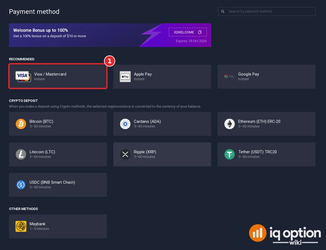Click the grey Litecoin icon
326x250 pixels.
21,154
